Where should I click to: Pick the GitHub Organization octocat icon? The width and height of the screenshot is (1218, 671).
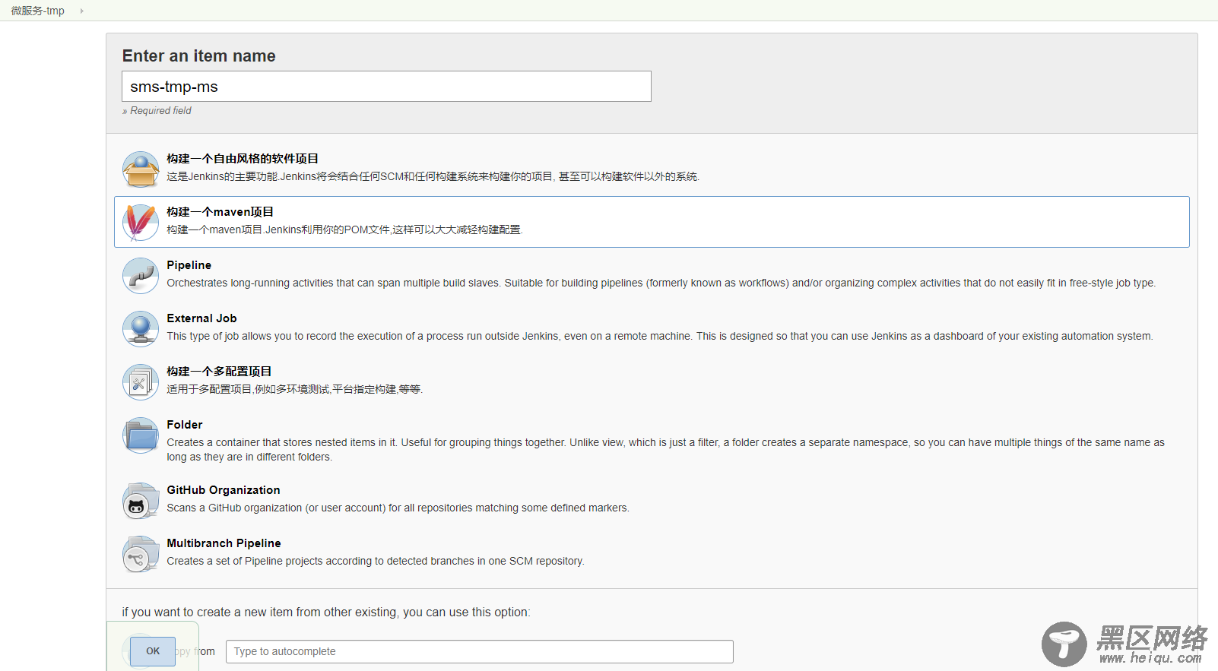tap(141, 500)
